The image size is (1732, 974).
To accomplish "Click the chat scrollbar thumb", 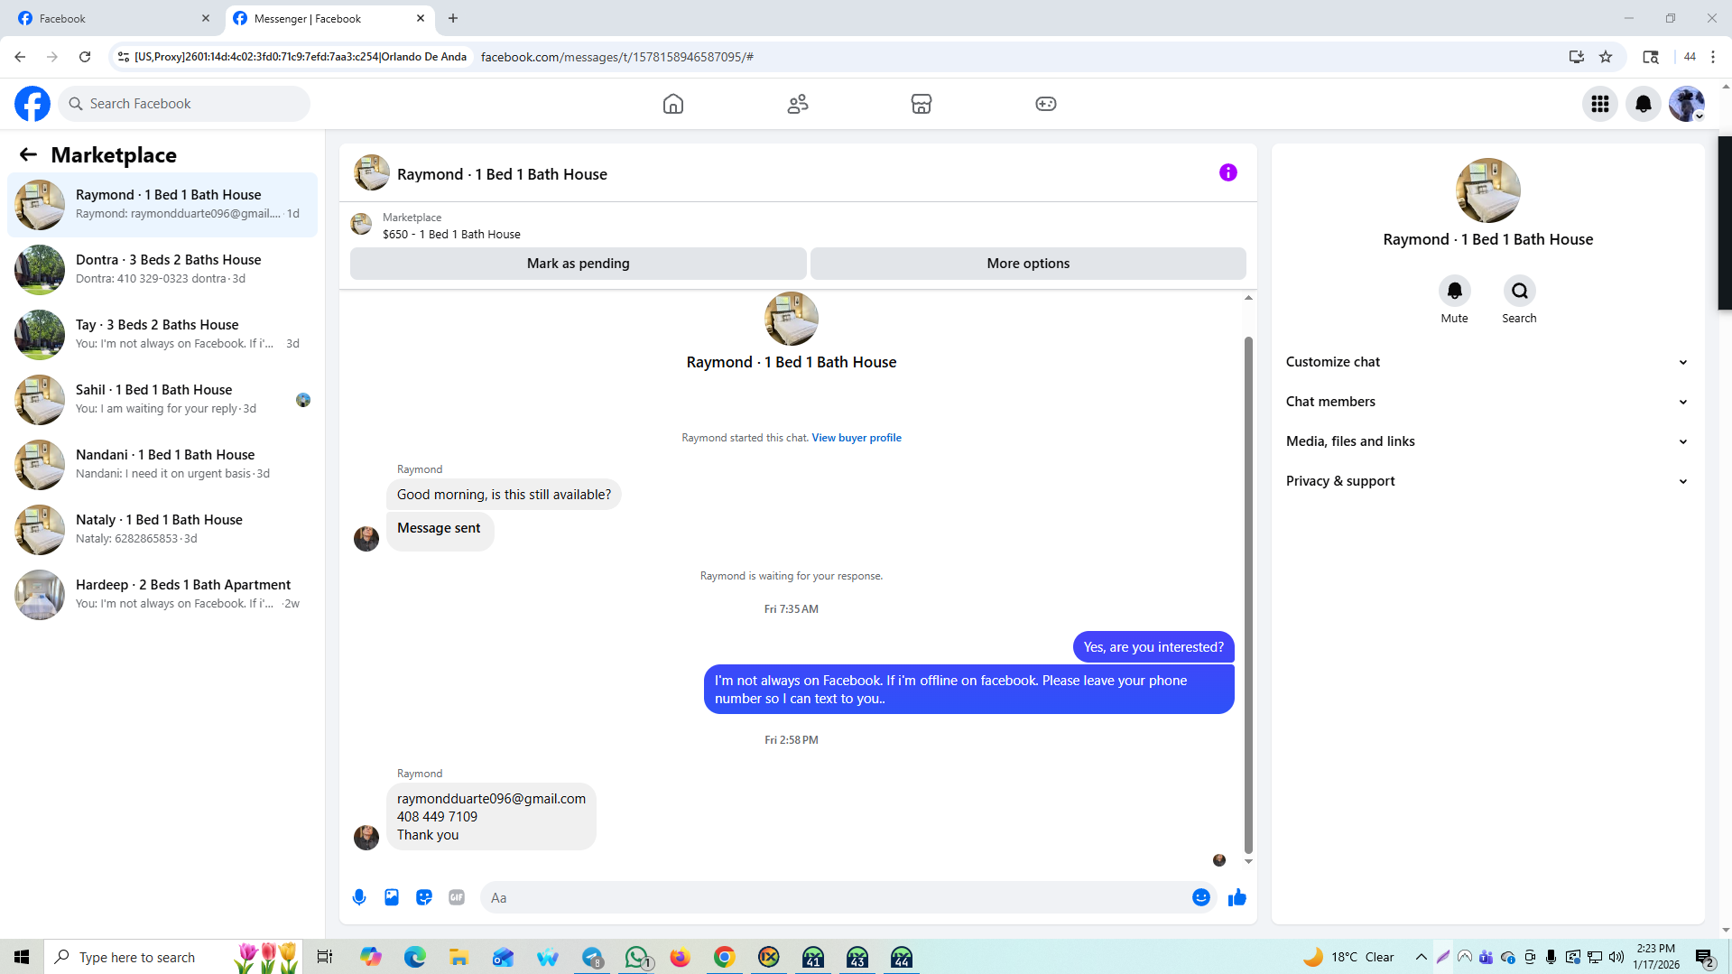I will click(1248, 596).
